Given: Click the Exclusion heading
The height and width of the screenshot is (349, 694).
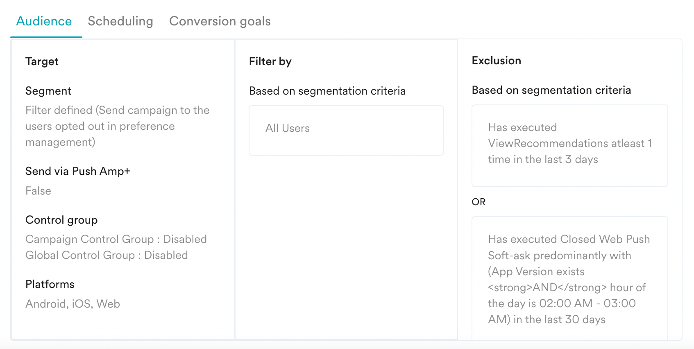Looking at the screenshot, I should [x=496, y=61].
